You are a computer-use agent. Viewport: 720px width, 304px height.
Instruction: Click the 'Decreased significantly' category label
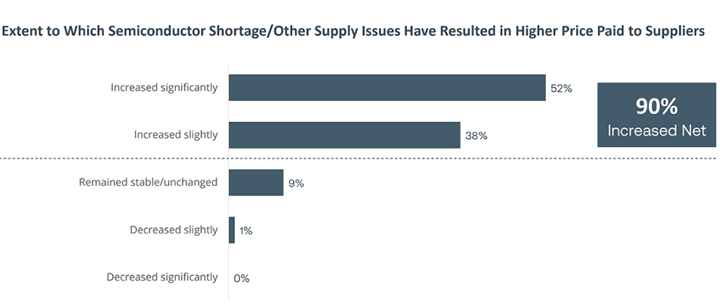point(162,277)
